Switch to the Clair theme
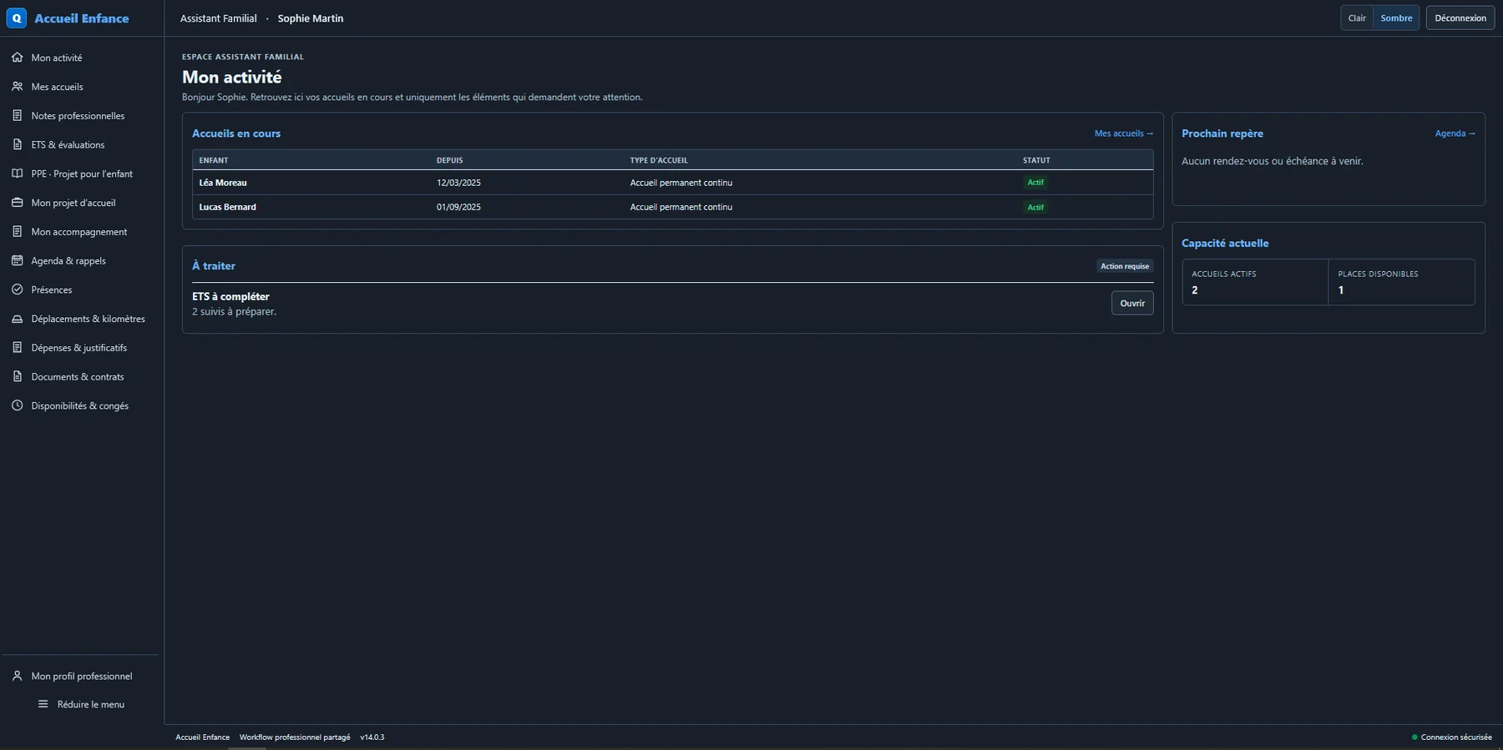The image size is (1503, 750). [x=1357, y=18]
